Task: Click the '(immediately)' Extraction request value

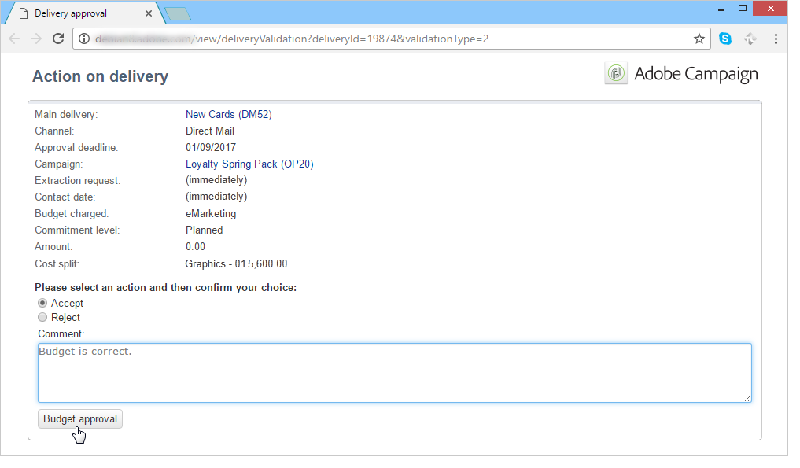Action: tap(216, 180)
